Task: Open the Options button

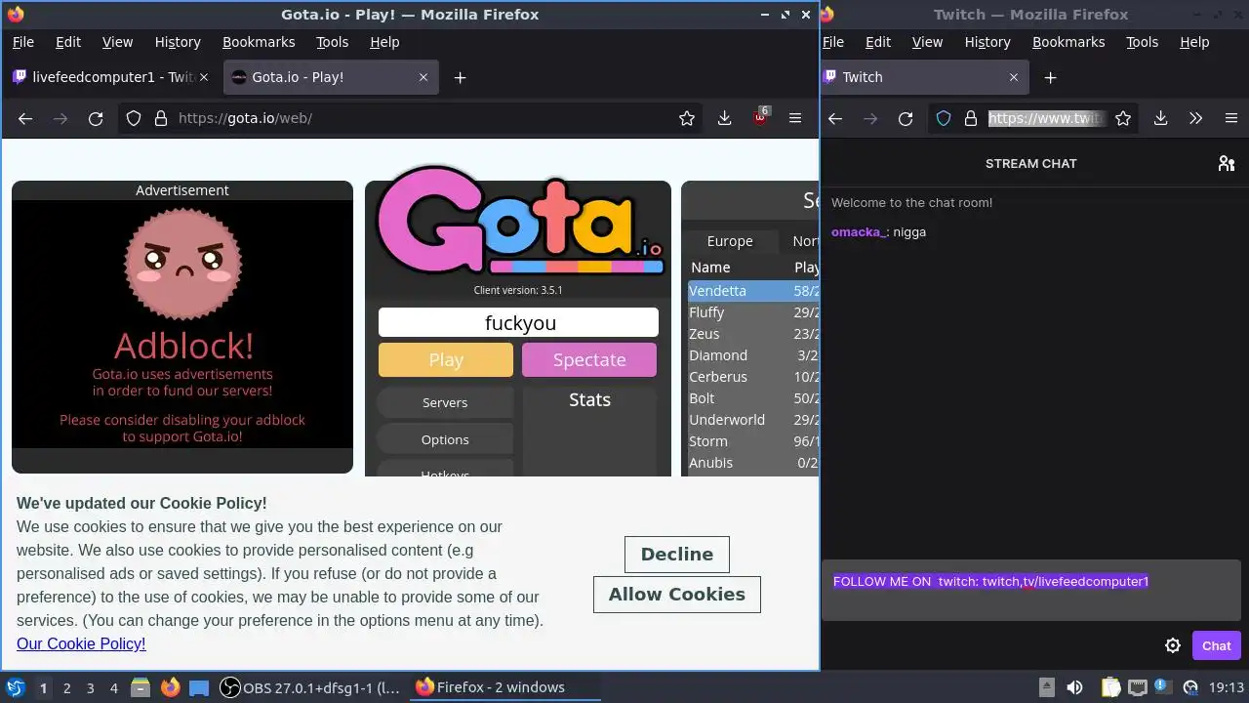Action: click(445, 439)
